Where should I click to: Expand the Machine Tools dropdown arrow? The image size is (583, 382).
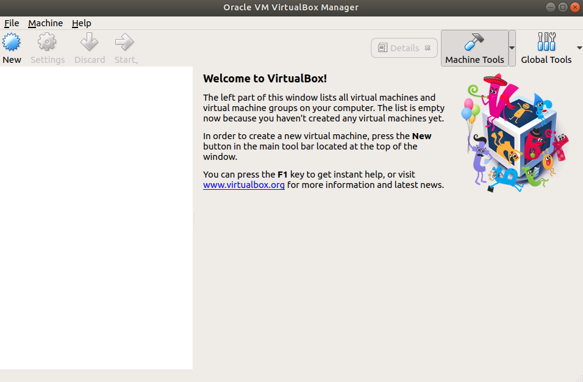pyautogui.click(x=512, y=48)
